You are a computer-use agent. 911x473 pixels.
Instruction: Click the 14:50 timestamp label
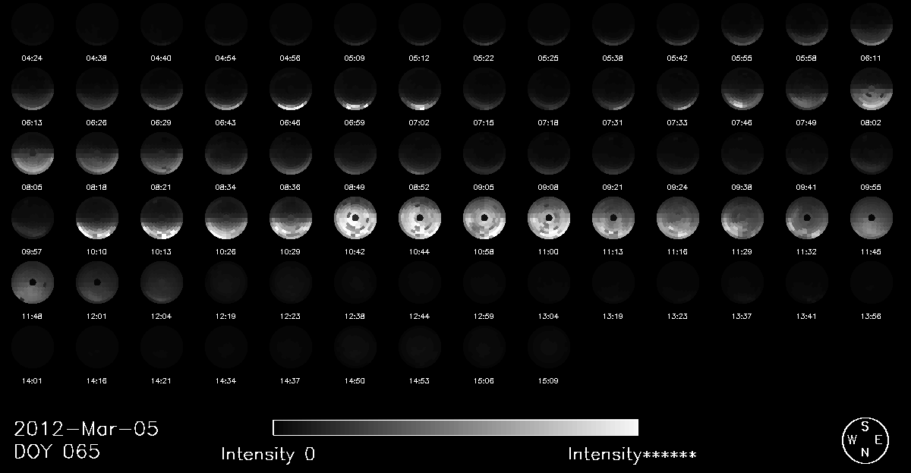coord(355,380)
